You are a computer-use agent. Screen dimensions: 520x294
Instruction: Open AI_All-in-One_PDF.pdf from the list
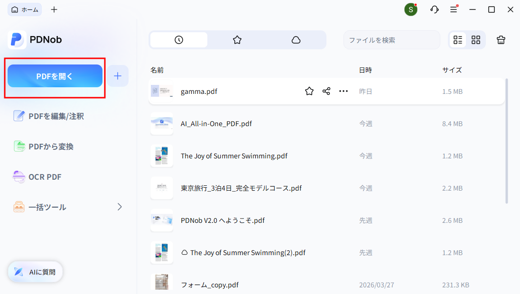216,124
